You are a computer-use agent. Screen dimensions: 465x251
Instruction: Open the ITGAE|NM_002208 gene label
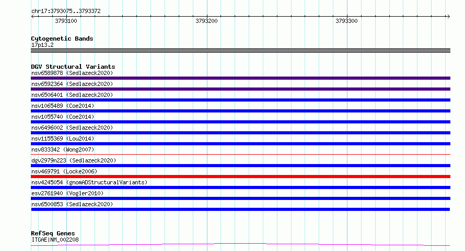tap(55, 240)
